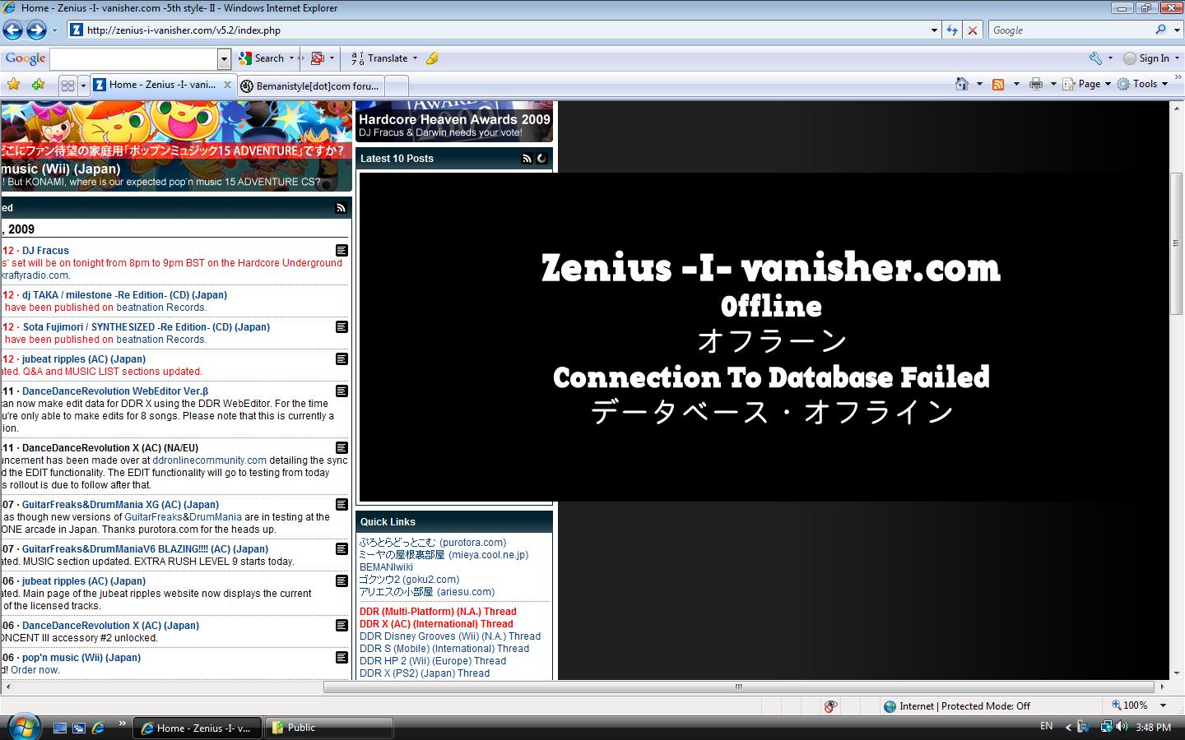The width and height of the screenshot is (1185, 740).
Task: Open the Google Toolbar wrench settings
Action: pyautogui.click(x=1095, y=58)
